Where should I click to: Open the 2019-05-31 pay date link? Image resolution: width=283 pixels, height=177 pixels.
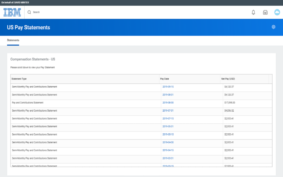pyautogui.click(x=168, y=126)
